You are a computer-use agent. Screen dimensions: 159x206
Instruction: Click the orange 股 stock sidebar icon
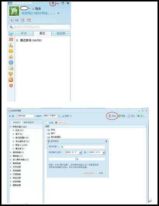11,79
